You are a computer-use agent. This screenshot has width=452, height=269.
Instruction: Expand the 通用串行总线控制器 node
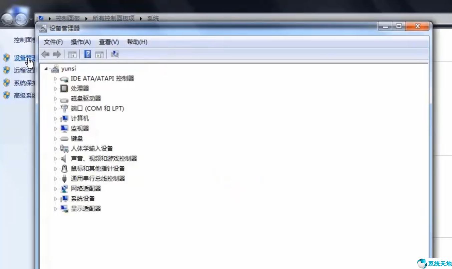click(55, 179)
